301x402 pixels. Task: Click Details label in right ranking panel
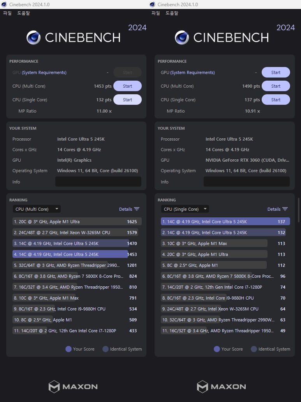click(274, 209)
